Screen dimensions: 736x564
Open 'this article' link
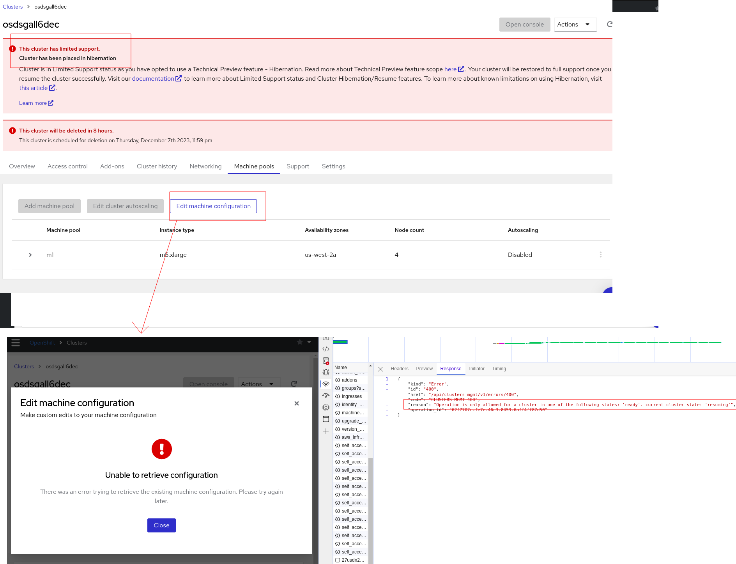click(x=37, y=88)
